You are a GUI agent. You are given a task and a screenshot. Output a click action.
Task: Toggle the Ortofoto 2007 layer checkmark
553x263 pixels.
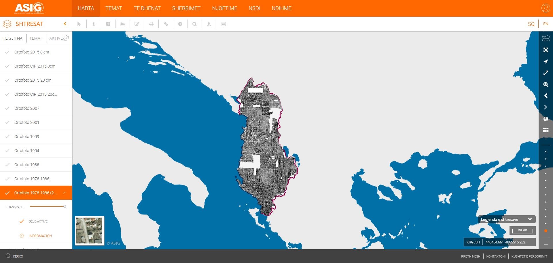tap(7, 108)
